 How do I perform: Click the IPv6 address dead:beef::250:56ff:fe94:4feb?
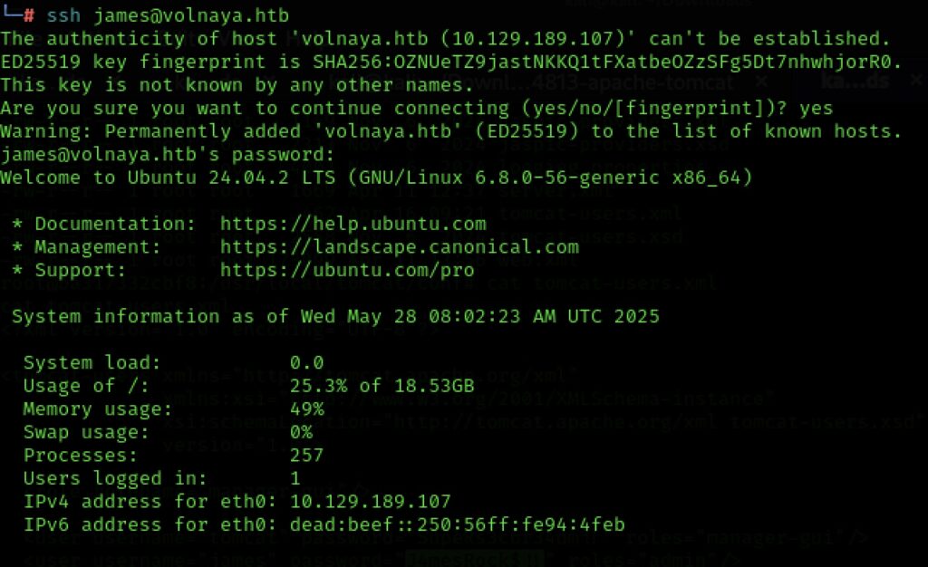(457, 525)
